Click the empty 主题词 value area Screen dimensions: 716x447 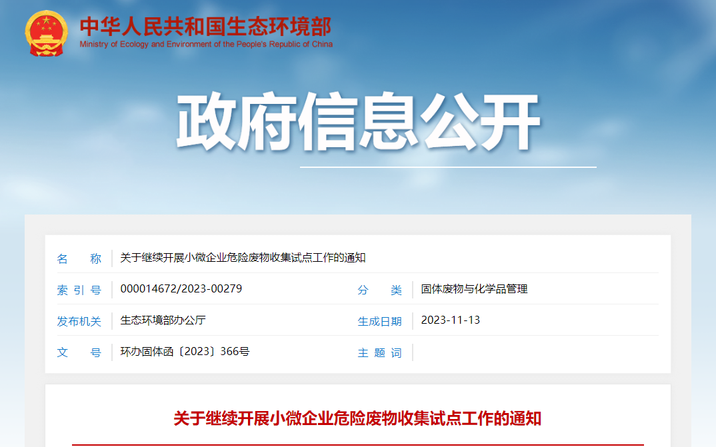[533, 352]
